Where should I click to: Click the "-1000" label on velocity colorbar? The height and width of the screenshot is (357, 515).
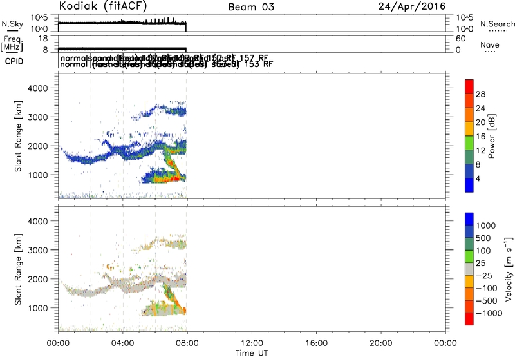coord(489,313)
